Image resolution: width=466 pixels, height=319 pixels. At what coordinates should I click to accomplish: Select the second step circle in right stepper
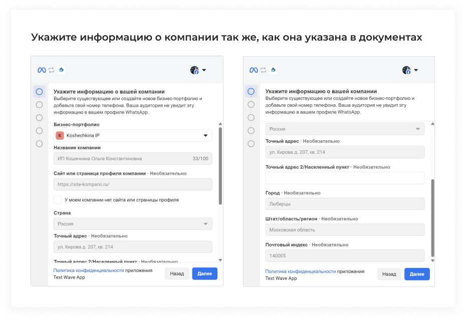(x=252, y=104)
